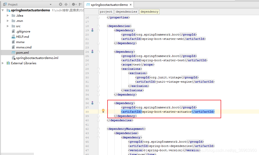Click the dependency breadcrumb
The image size is (259, 155).
tap(149, 12)
